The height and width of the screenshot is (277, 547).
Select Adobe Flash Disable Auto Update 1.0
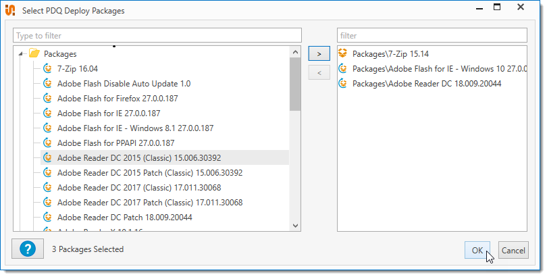[x=124, y=83]
